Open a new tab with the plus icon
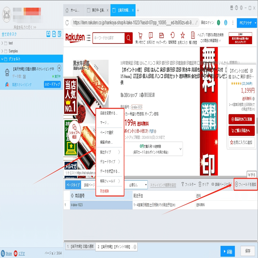Viewport: 258px width, 258px height. click(138, 10)
